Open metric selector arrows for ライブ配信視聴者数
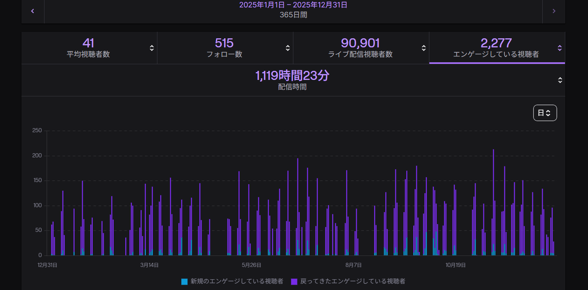The width and height of the screenshot is (588, 290). (424, 48)
